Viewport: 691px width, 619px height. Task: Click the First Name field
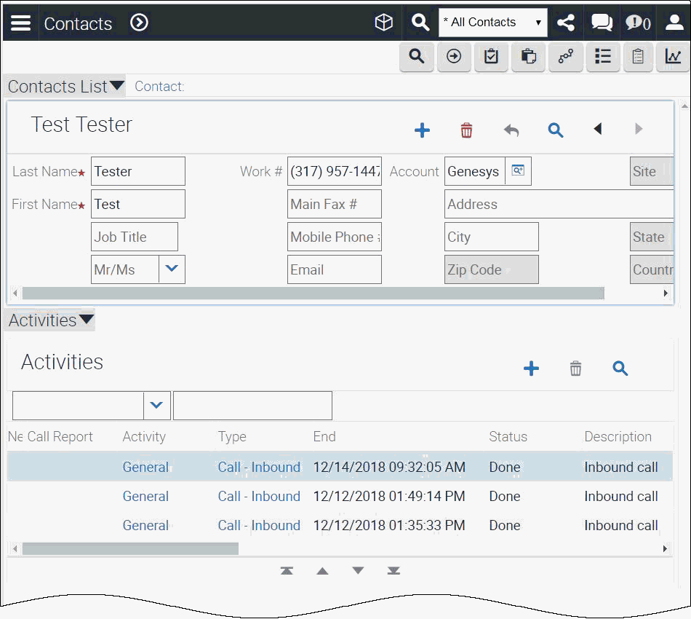tap(138, 204)
